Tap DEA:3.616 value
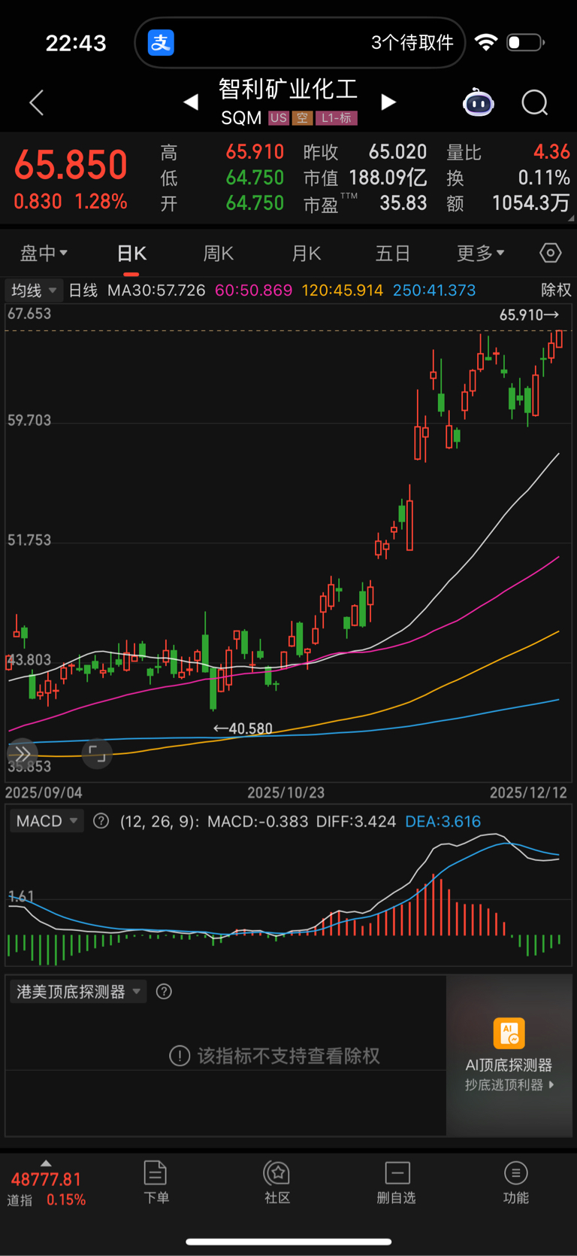 pos(443,821)
